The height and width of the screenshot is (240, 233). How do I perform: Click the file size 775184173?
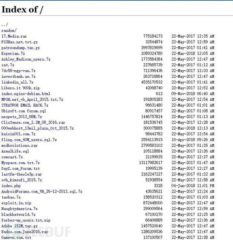tap(153, 36)
